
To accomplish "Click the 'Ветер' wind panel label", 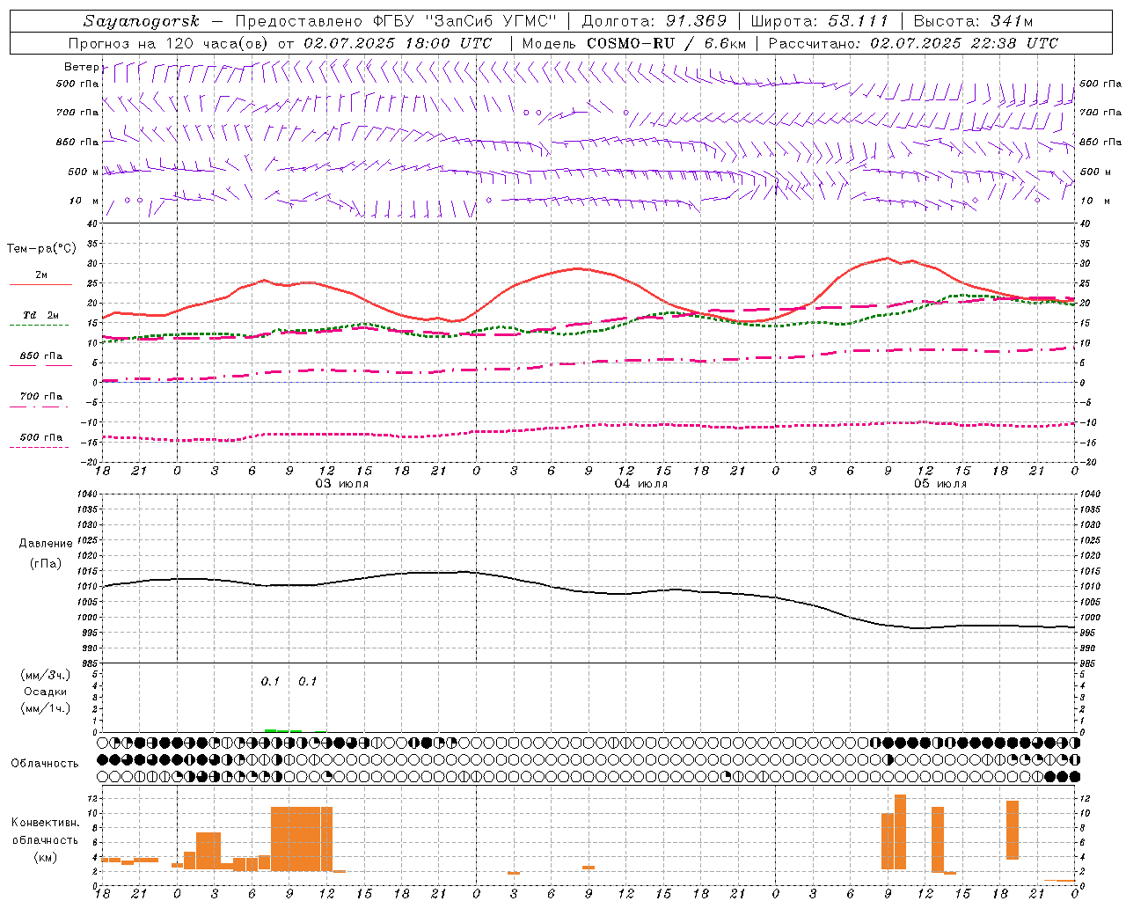I will (81, 67).
